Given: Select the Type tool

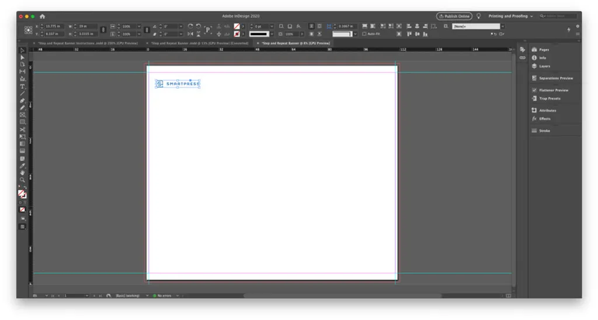Looking at the screenshot, I should point(23,86).
